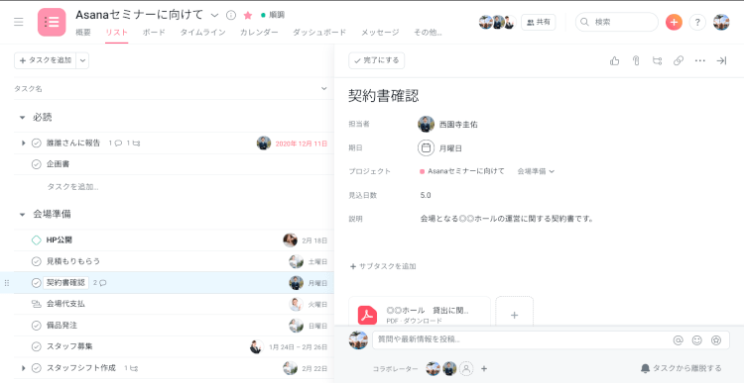
Task: Mark 契約書確認 task complete in list
Action: (36, 283)
